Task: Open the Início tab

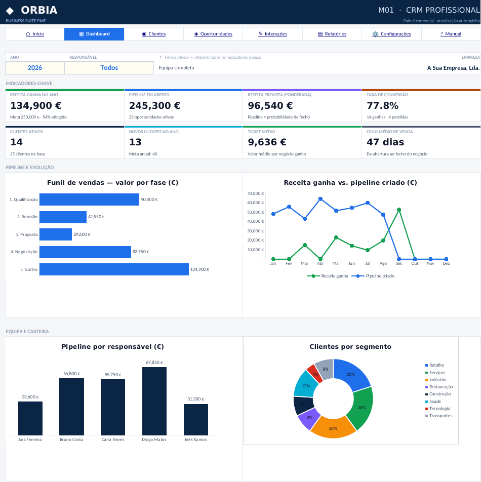Action: point(35,34)
